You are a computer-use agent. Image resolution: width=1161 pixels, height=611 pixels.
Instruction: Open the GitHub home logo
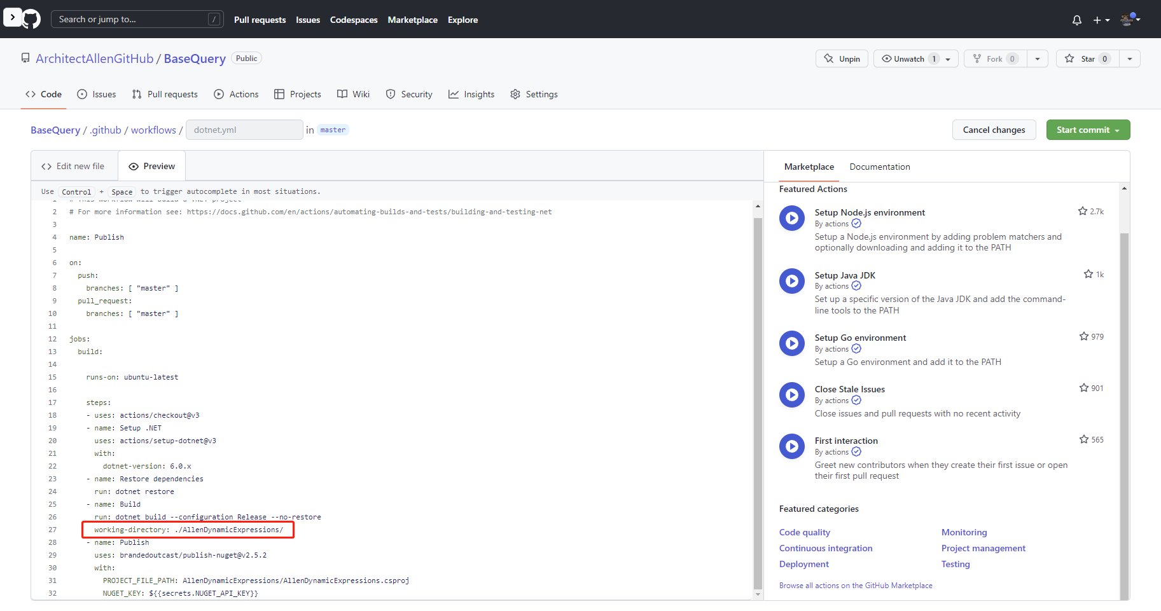coord(31,19)
